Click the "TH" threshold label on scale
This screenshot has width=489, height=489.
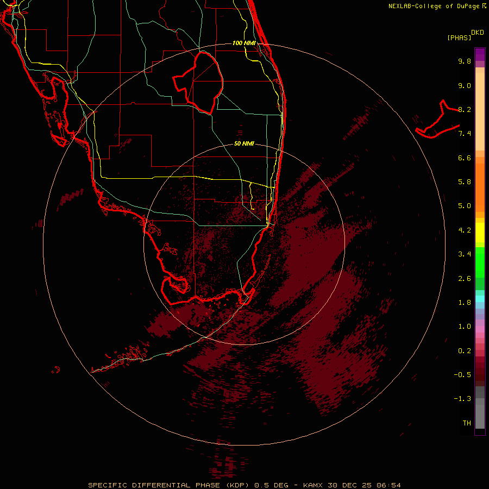pyautogui.click(x=467, y=423)
